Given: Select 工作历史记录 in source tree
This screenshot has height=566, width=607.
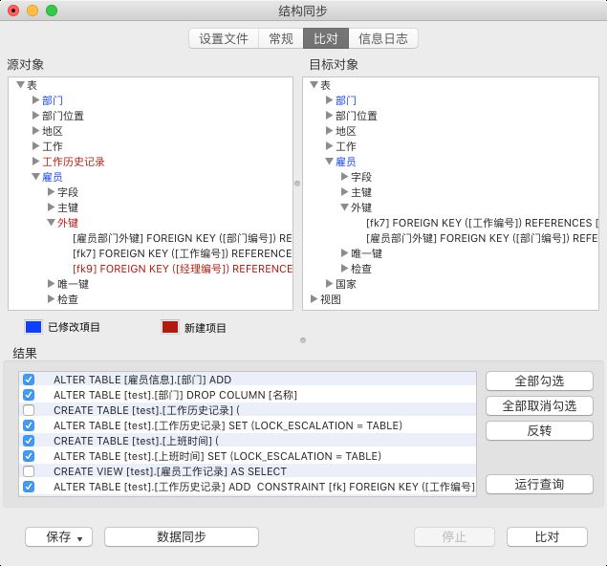Looking at the screenshot, I should [74, 162].
